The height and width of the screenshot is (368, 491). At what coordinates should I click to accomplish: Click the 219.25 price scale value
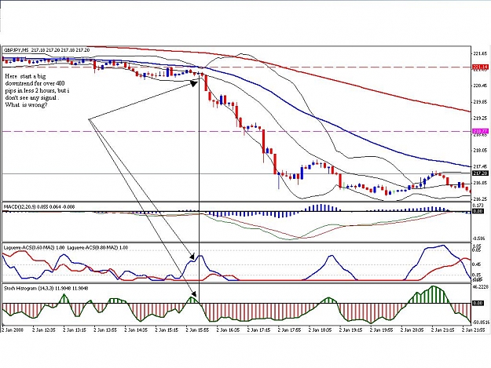(481, 118)
